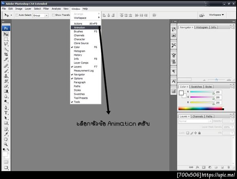Open the Workspace dropdown in options bar
The width and height of the screenshot is (237, 179).
(x=216, y=15)
